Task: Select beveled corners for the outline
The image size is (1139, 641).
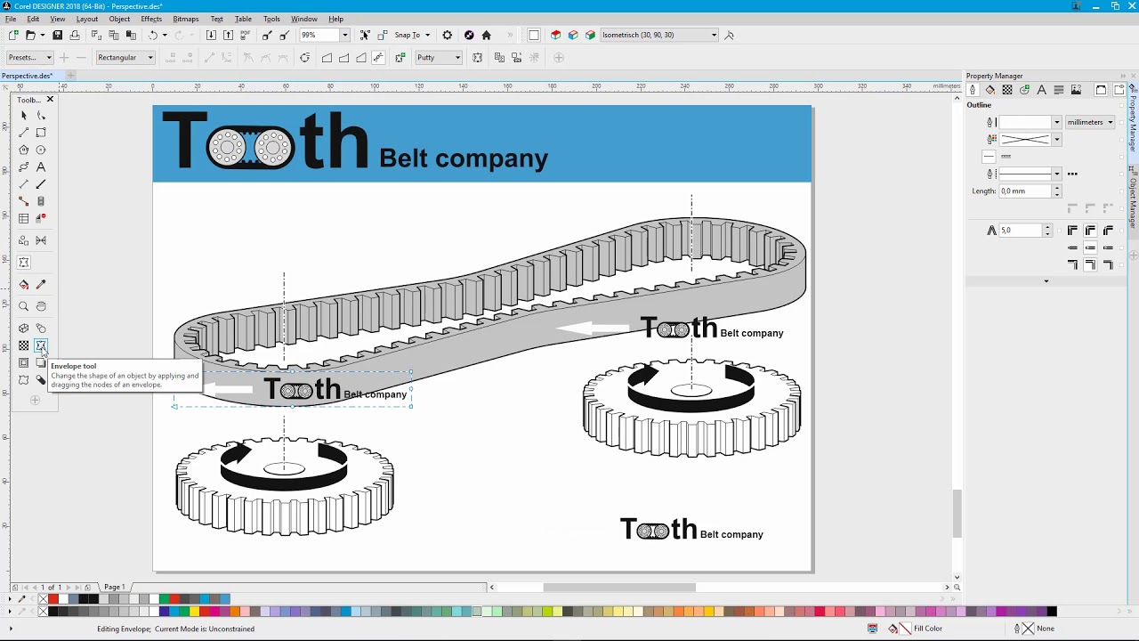Action: click(x=1108, y=231)
